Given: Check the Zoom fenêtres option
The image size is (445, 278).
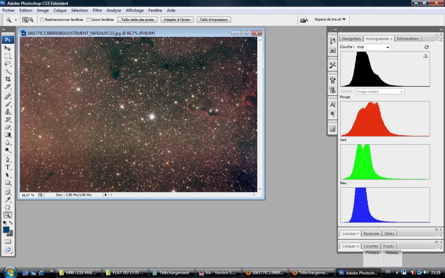Looking at the screenshot, I should pos(89,20).
